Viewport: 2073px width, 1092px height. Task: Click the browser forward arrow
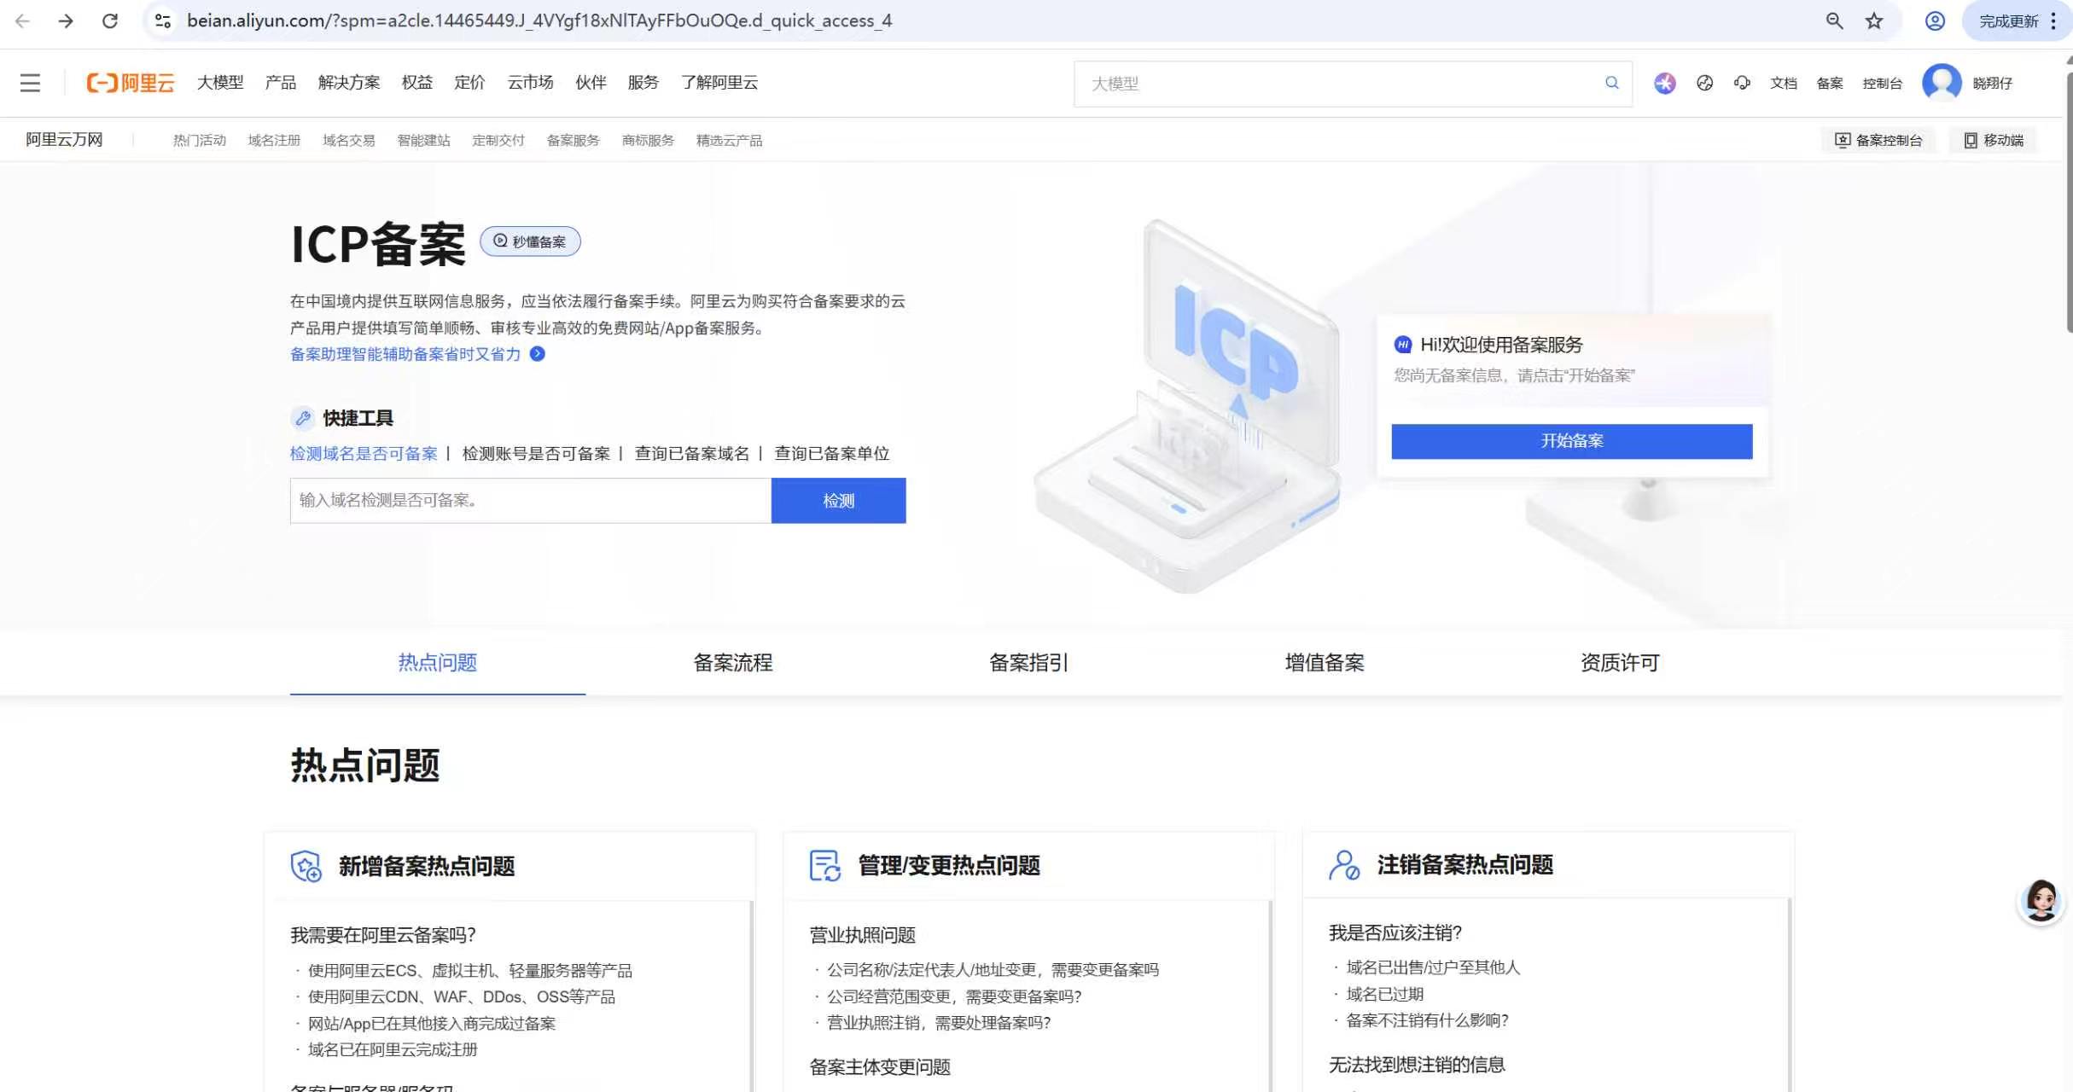tap(66, 20)
